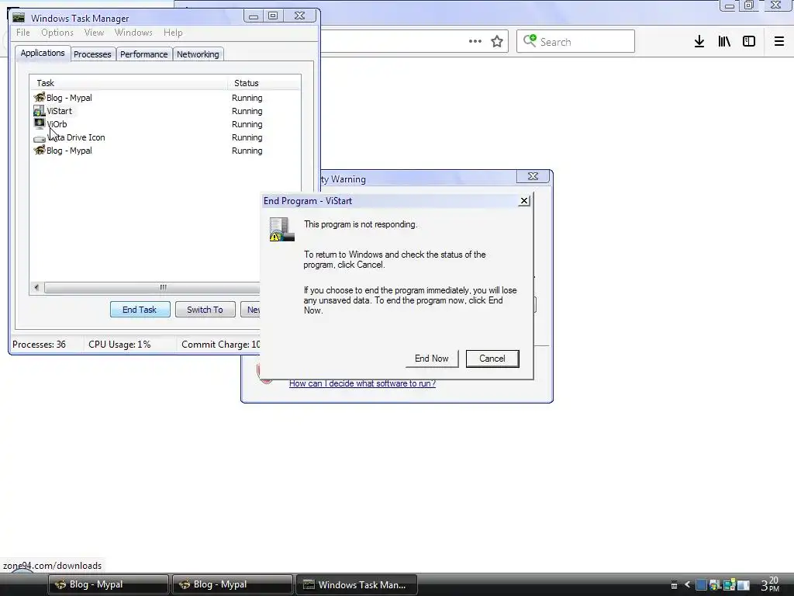This screenshot has height=596, width=794.
Task: Open the Windows Task Manager taskbar button
Action: click(x=357, y=584)
